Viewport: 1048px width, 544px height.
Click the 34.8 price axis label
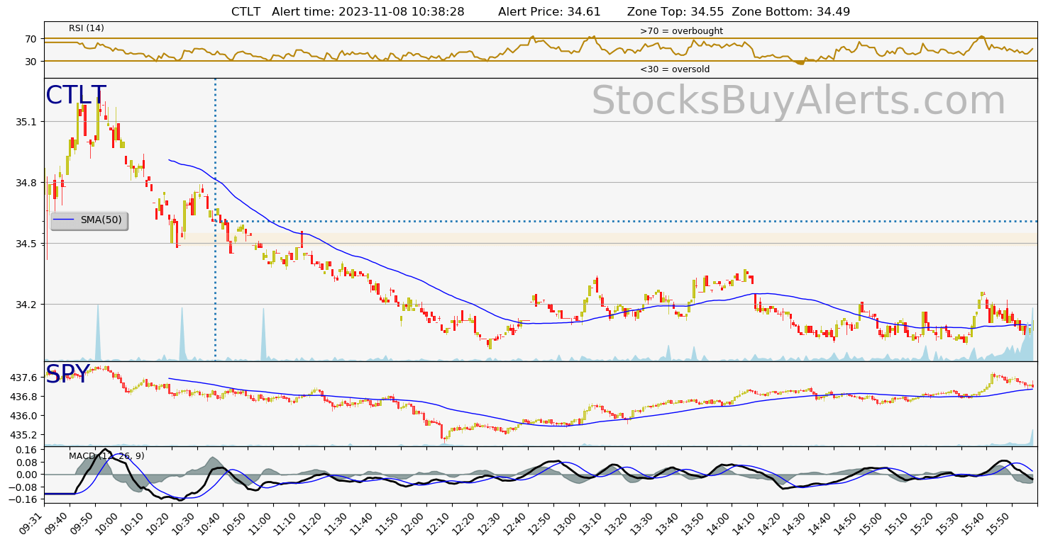pos(26,183)
